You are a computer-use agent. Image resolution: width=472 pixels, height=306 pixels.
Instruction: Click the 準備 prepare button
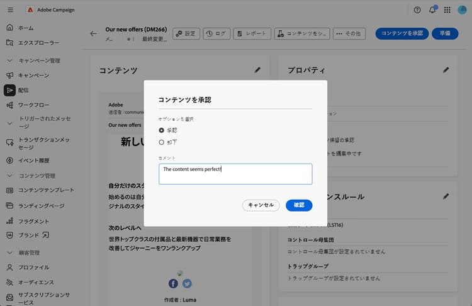click(x=445, y=33)
